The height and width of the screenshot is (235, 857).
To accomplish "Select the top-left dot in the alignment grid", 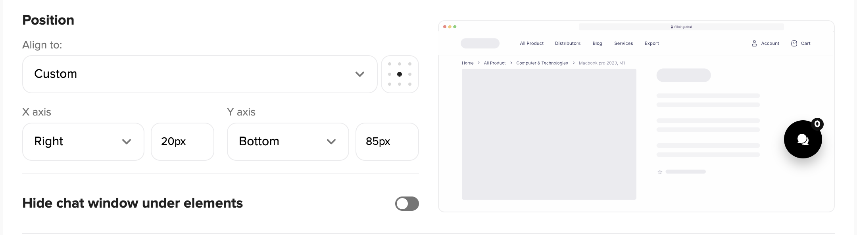I will (x=390, y=64).
